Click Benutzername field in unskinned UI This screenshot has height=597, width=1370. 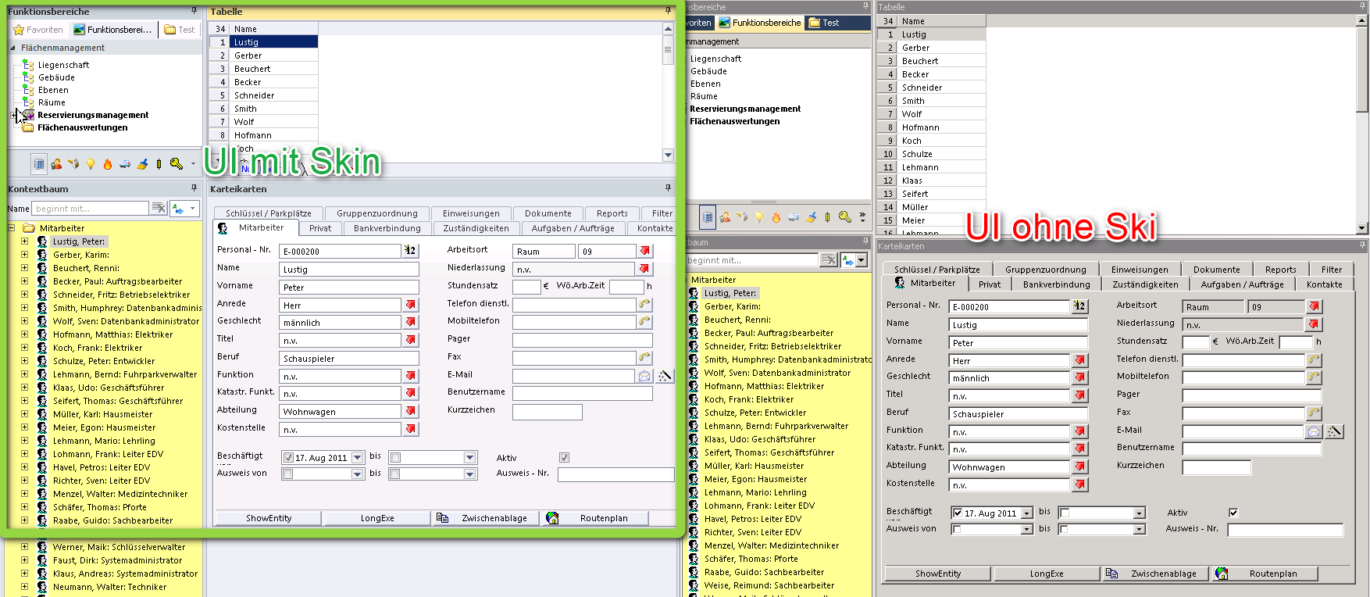(1251, 449)
